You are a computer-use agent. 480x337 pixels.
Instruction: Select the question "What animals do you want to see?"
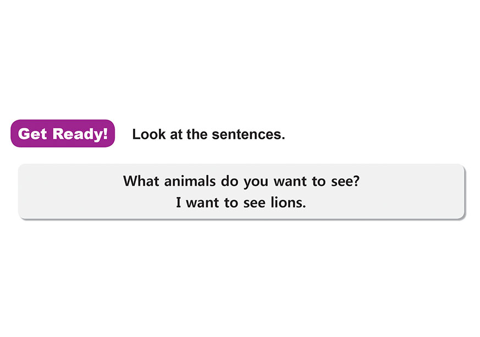[x=241, y=181]
